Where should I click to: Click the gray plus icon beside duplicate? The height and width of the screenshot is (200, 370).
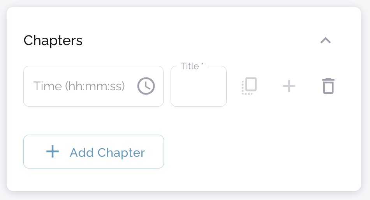coord(289,86)
